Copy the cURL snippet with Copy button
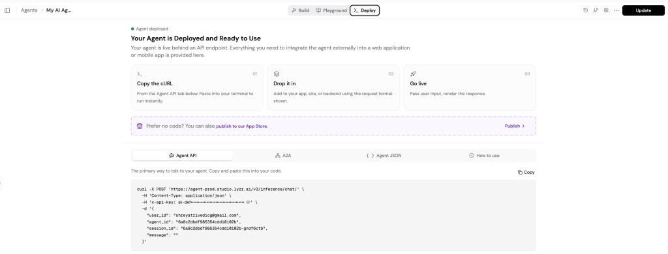 click(526, 173)
